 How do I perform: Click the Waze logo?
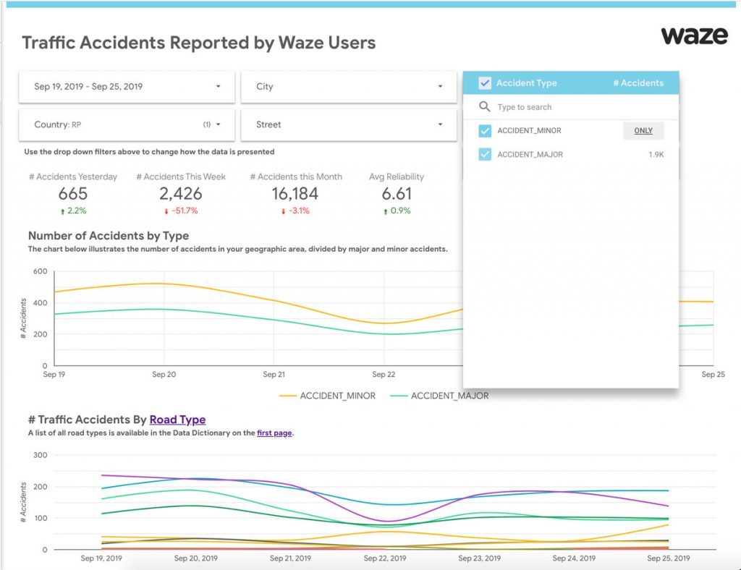pyautogui.click(x=694, y=36)
